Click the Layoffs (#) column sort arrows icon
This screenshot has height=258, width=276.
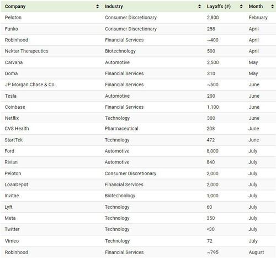241,7
